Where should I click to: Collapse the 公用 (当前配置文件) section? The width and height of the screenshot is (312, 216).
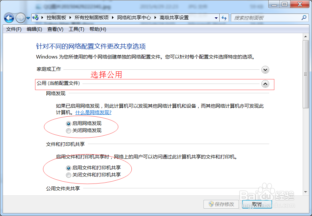pos(265,84)
